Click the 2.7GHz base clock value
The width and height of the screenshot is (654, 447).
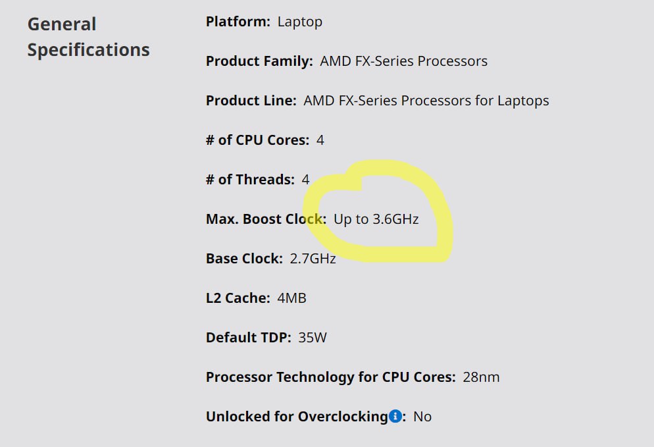coord(313,258)
